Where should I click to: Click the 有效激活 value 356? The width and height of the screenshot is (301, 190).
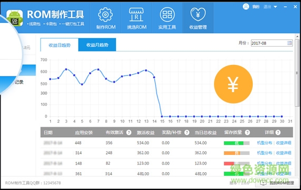point(109,143)
